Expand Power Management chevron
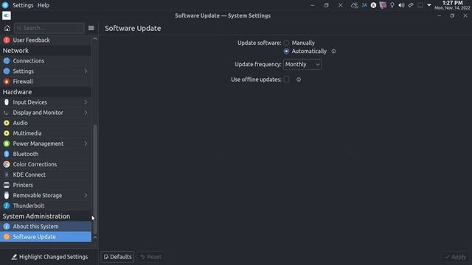The image size is (472, 265). point(86,144)
